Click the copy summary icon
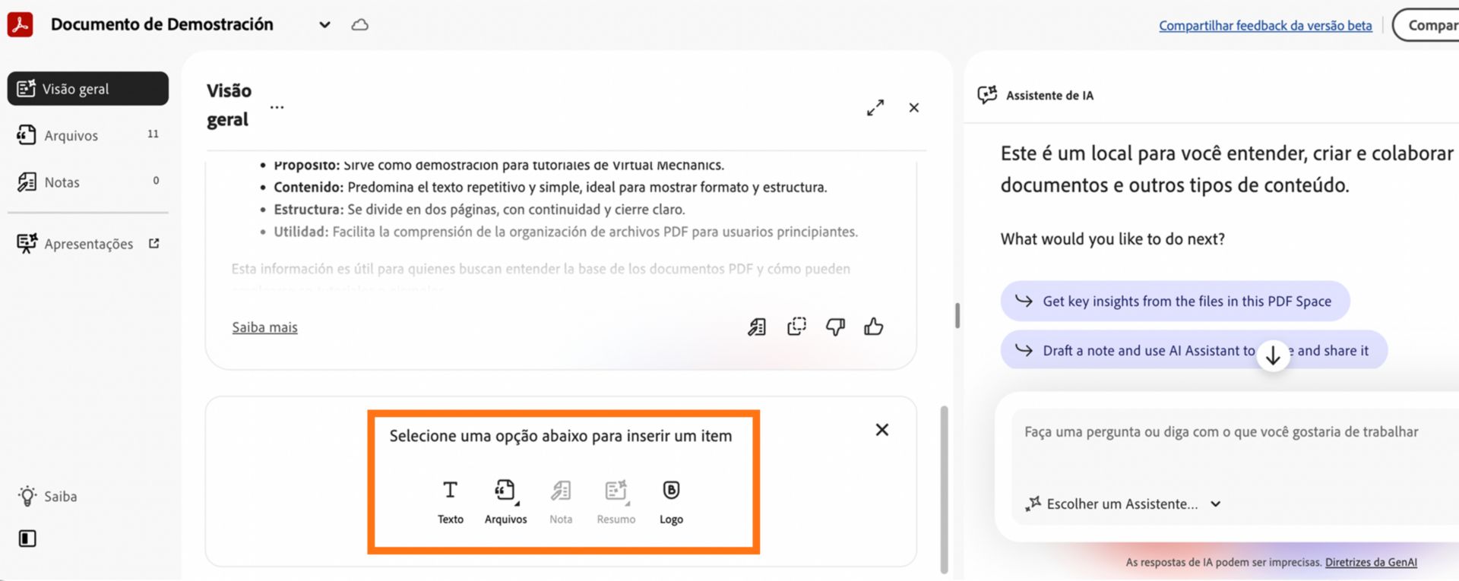Screen dimensions: 1459x581 pyautogui.click(x=796, y=327)
